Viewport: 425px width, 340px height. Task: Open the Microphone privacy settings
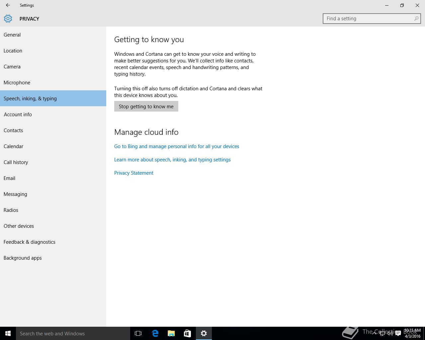tap(53, 82)
